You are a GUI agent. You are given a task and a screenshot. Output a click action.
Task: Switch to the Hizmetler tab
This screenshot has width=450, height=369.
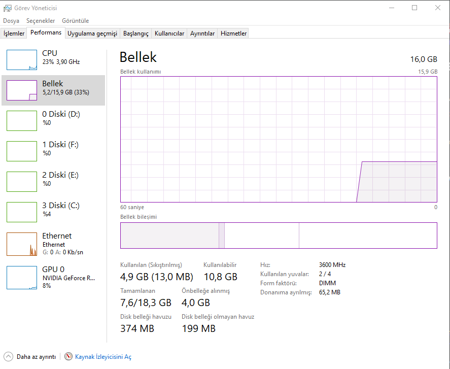(233, 33)
